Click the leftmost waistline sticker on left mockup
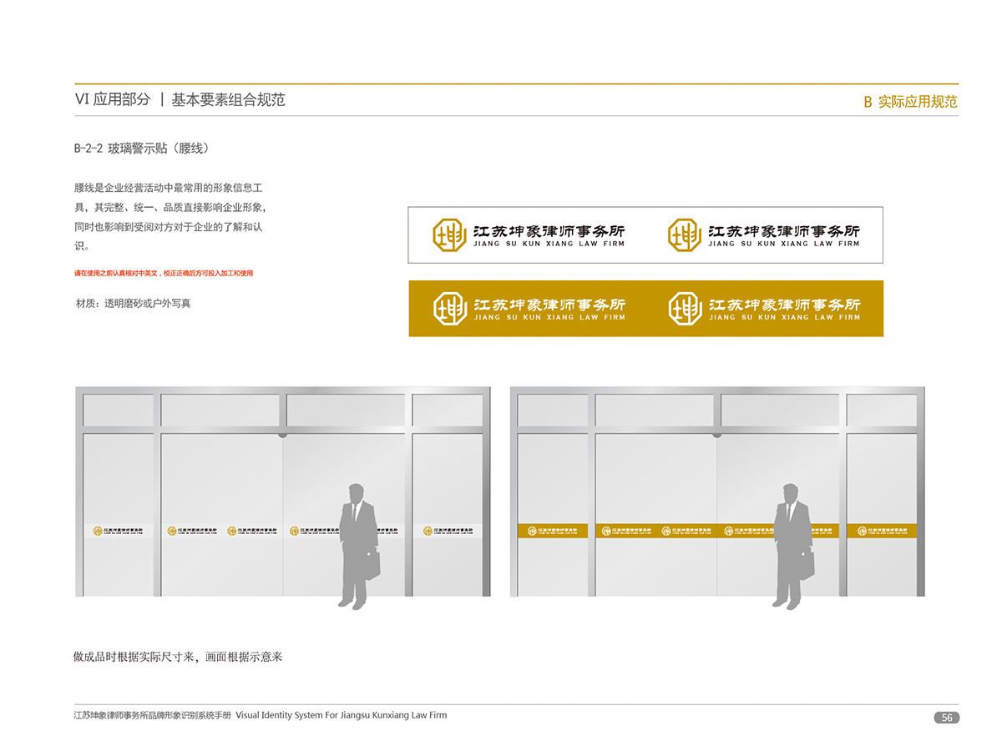The image size is (1002, 751). (118, 531)
